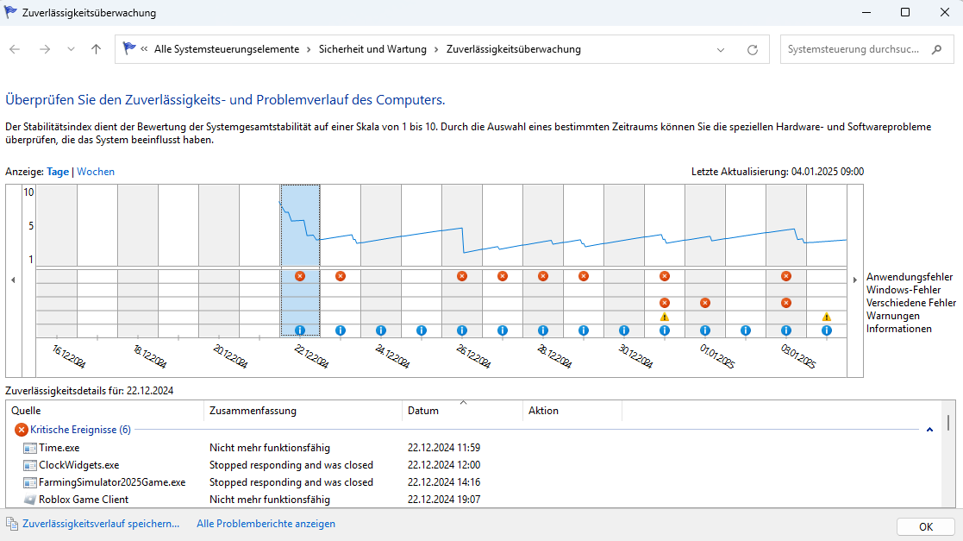Open the recent locations dropdown arrow
The height and width of the screenshot is (541, 963).
[72, 49]
